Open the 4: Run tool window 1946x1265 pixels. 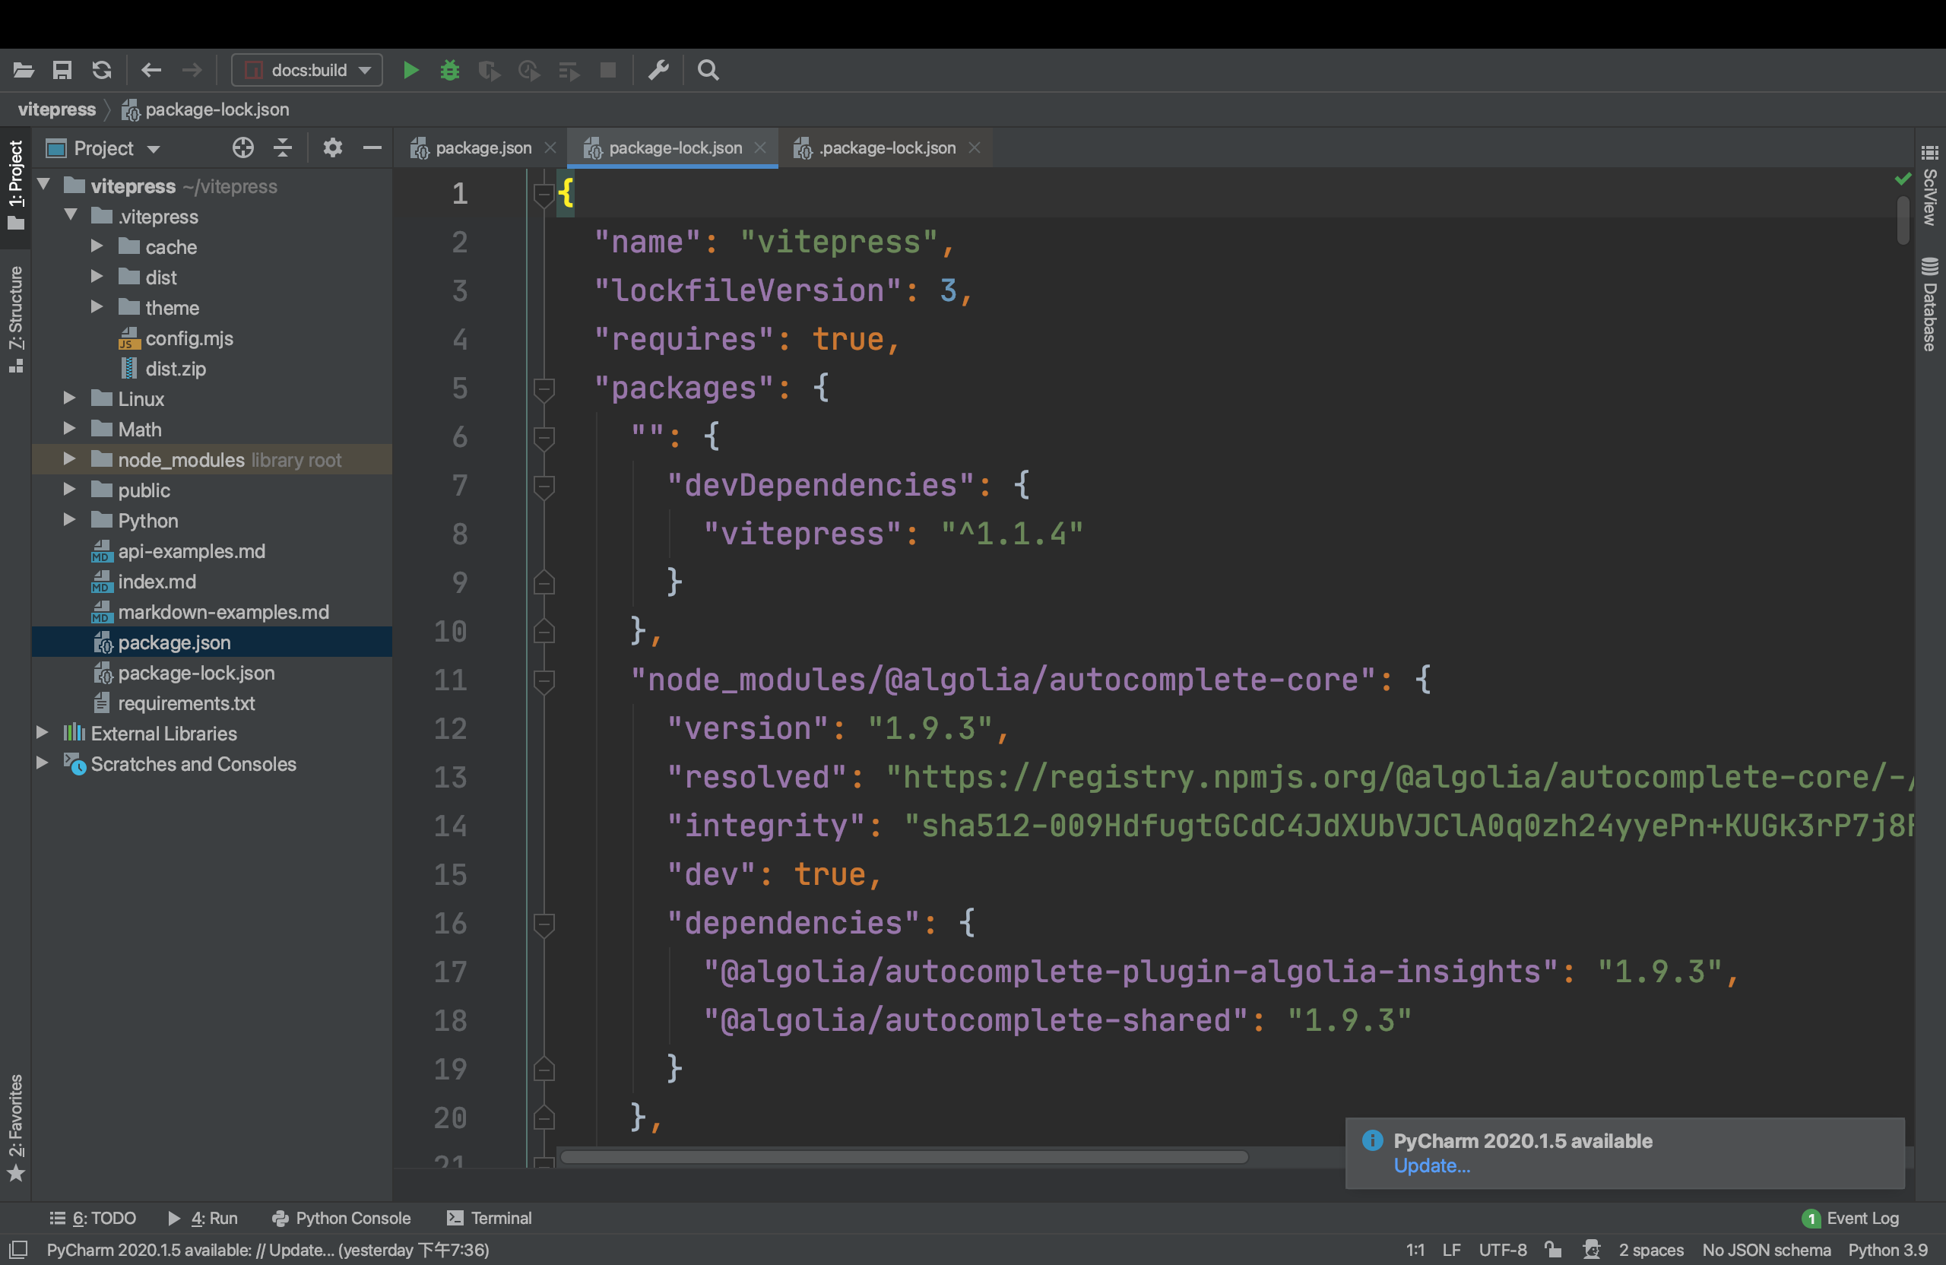coord(203,1218)
